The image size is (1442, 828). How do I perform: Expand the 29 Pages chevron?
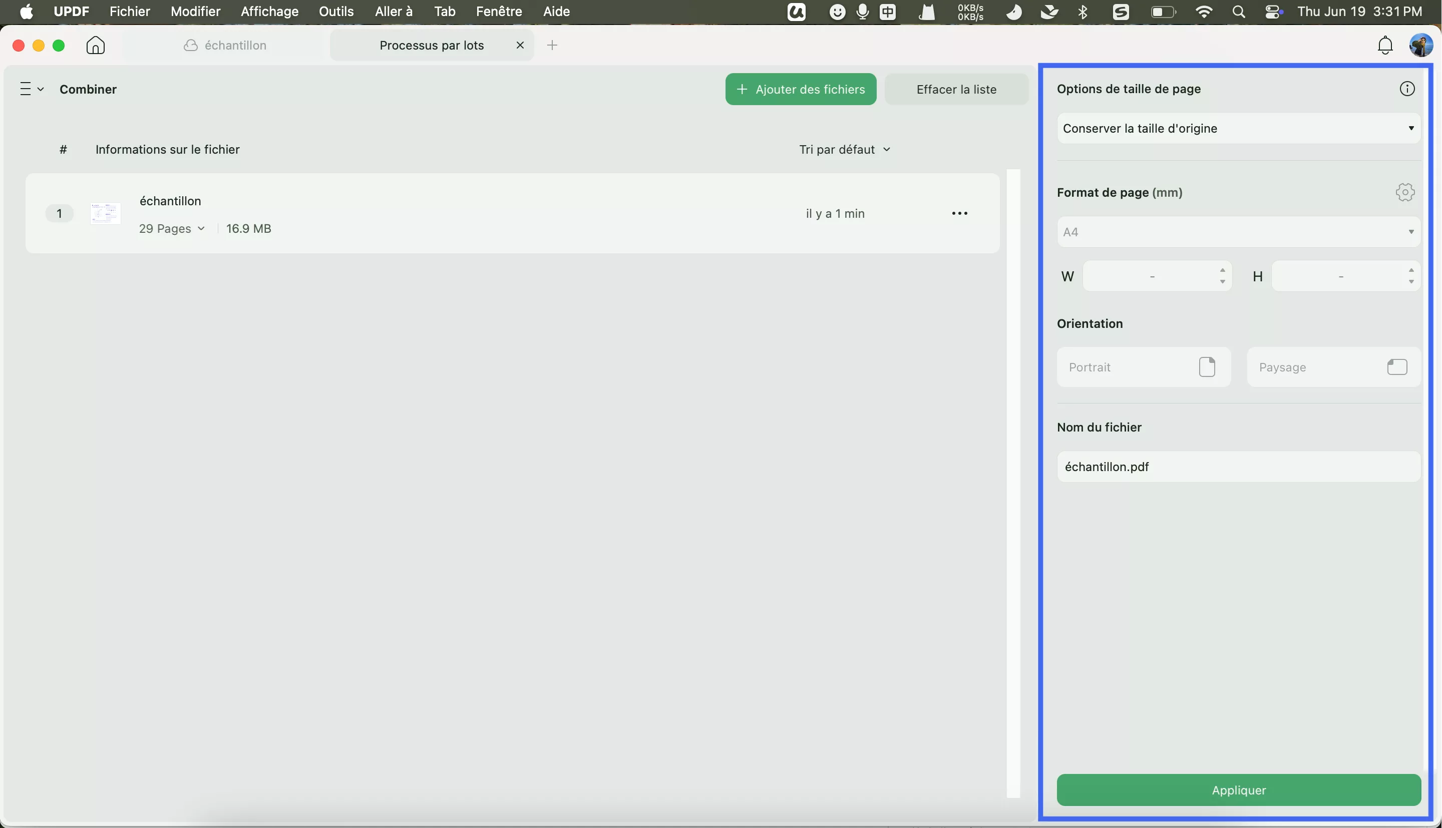click(x=201, y=229)
